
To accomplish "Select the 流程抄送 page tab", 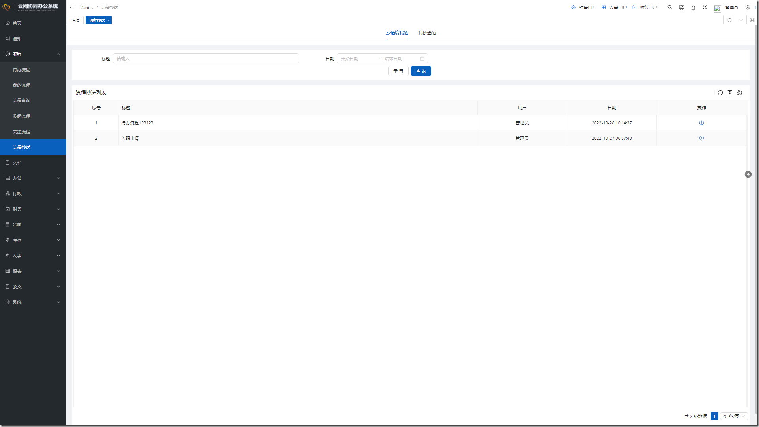I will (x=97, y=20).
